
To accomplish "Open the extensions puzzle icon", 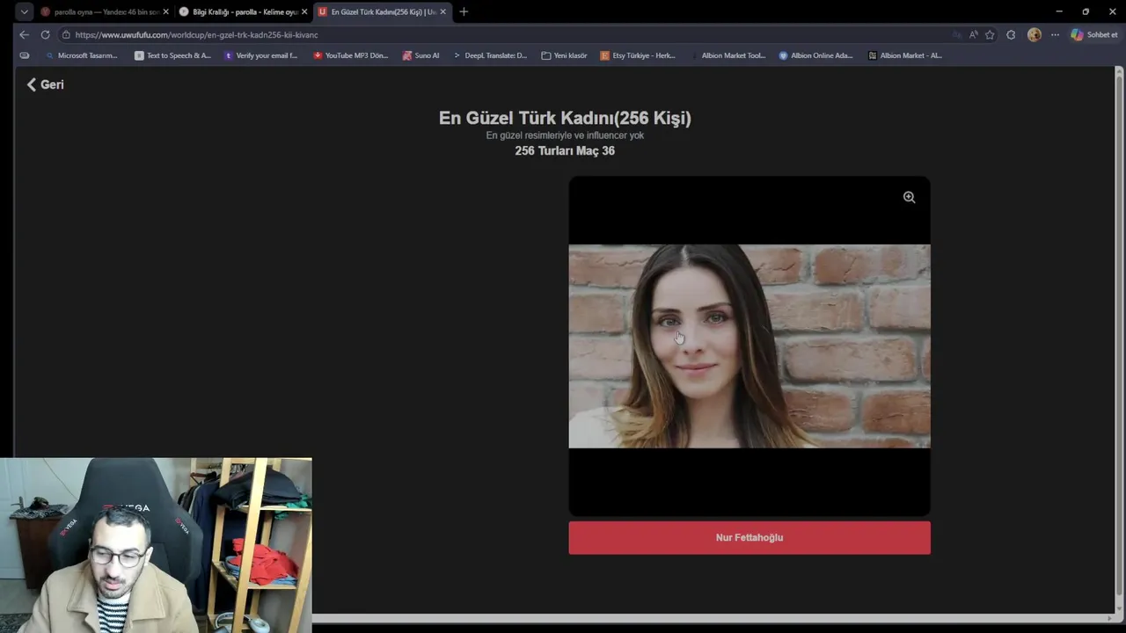I will (1011, 34).
